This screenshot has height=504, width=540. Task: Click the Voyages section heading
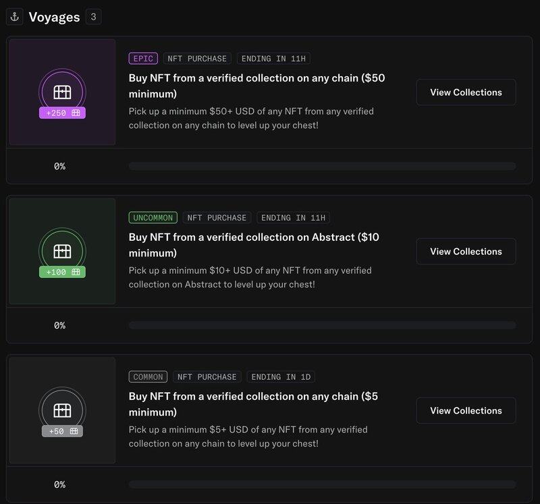[54, 17]
